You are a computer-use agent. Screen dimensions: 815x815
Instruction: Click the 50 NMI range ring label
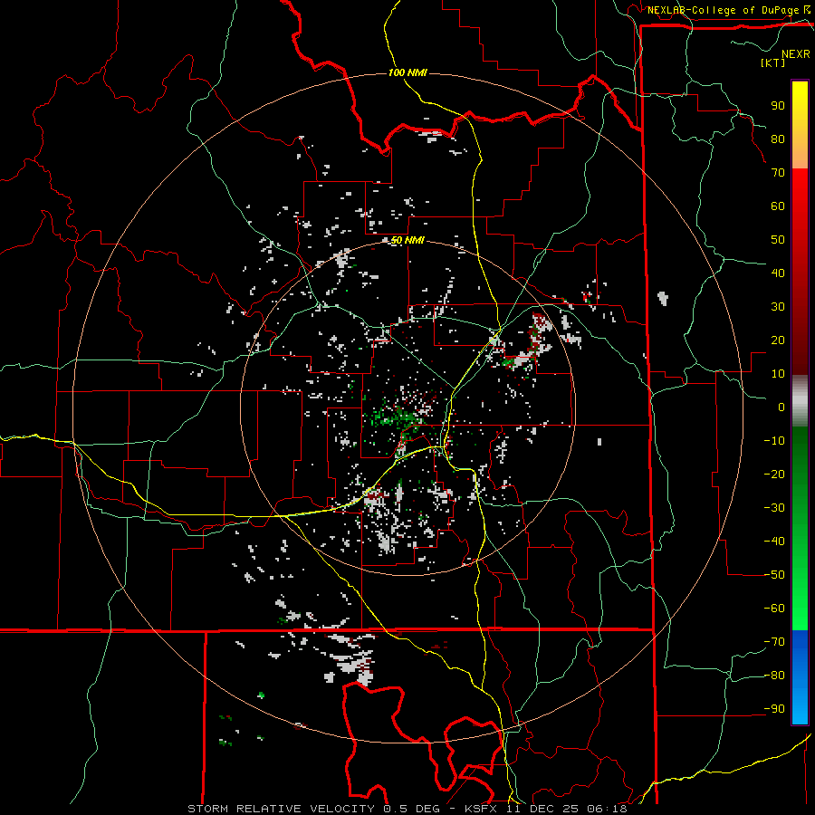pos(407,240)
